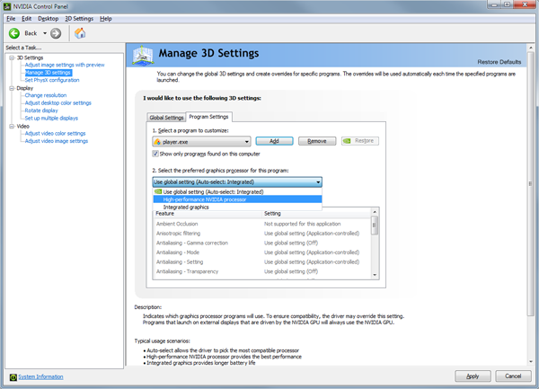Open Rotate display task

click(x=41, y=111)
